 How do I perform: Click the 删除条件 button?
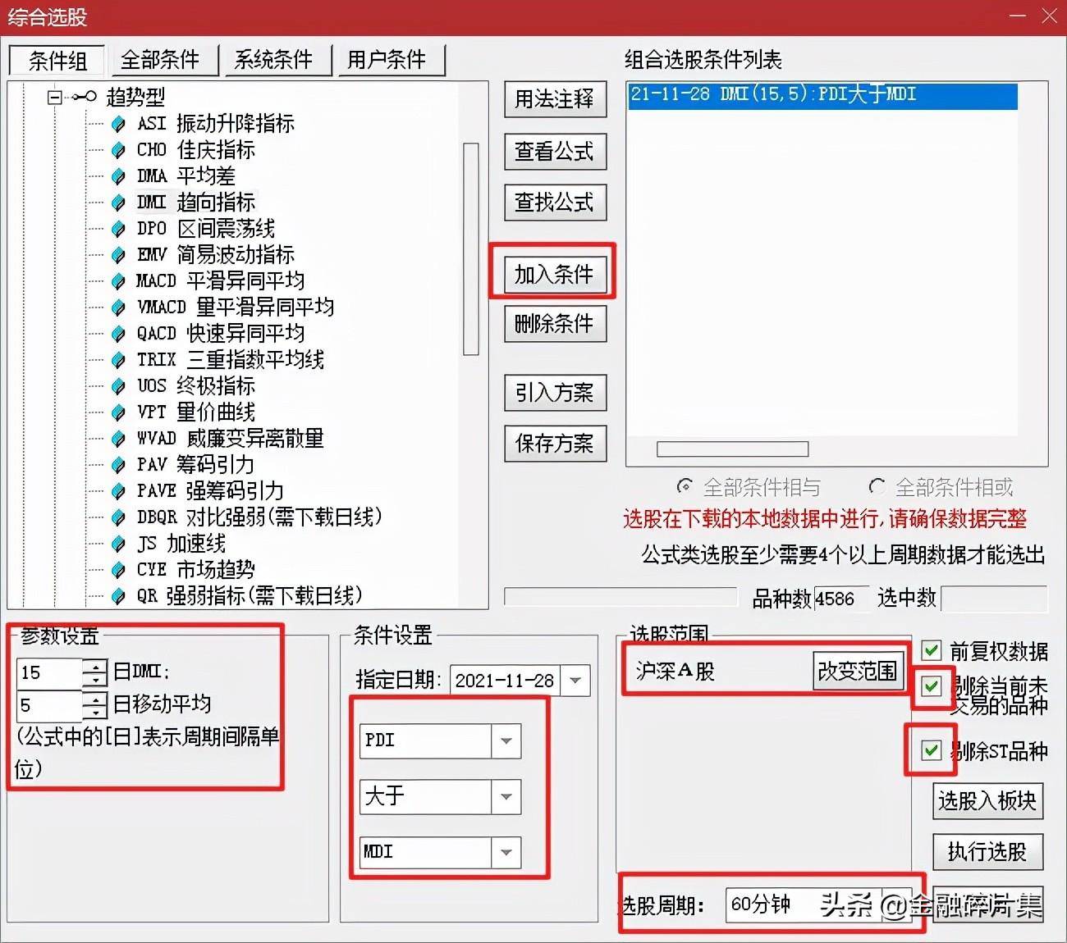pyautogui.click(x=555, y=323)
